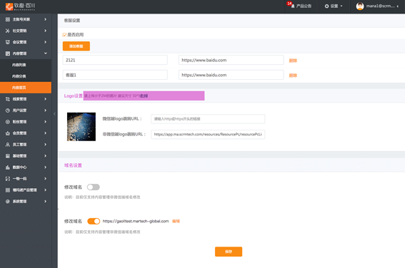Click the user avatar icon in header
Image resolution: width=405 pixels, height=268 pixels.
tap(360, 6)
